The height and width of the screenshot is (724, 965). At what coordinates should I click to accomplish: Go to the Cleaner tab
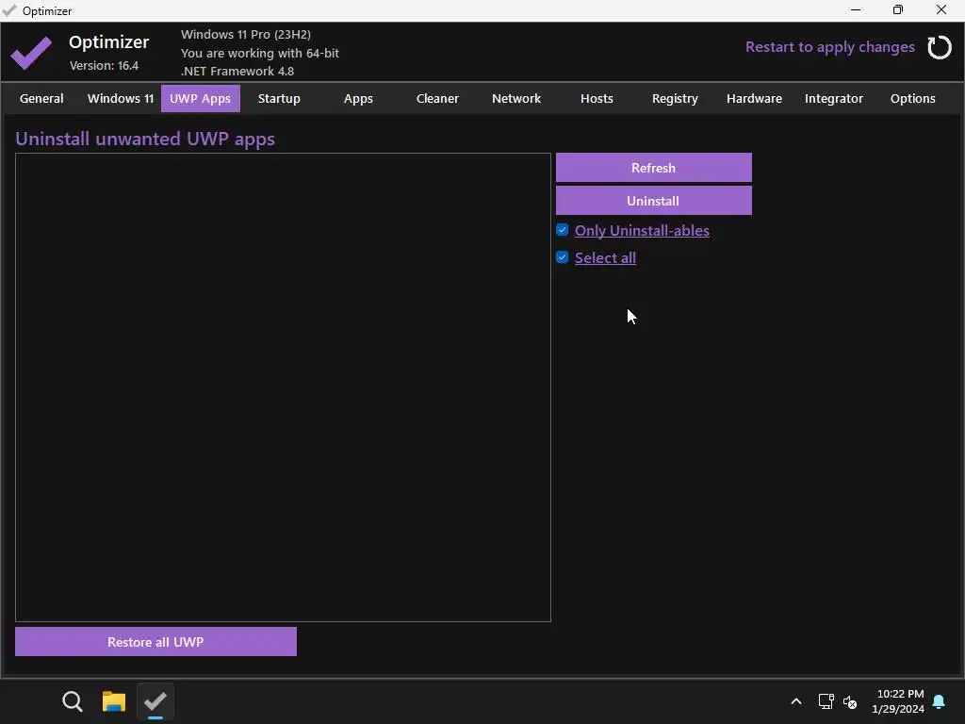[437, 98]
